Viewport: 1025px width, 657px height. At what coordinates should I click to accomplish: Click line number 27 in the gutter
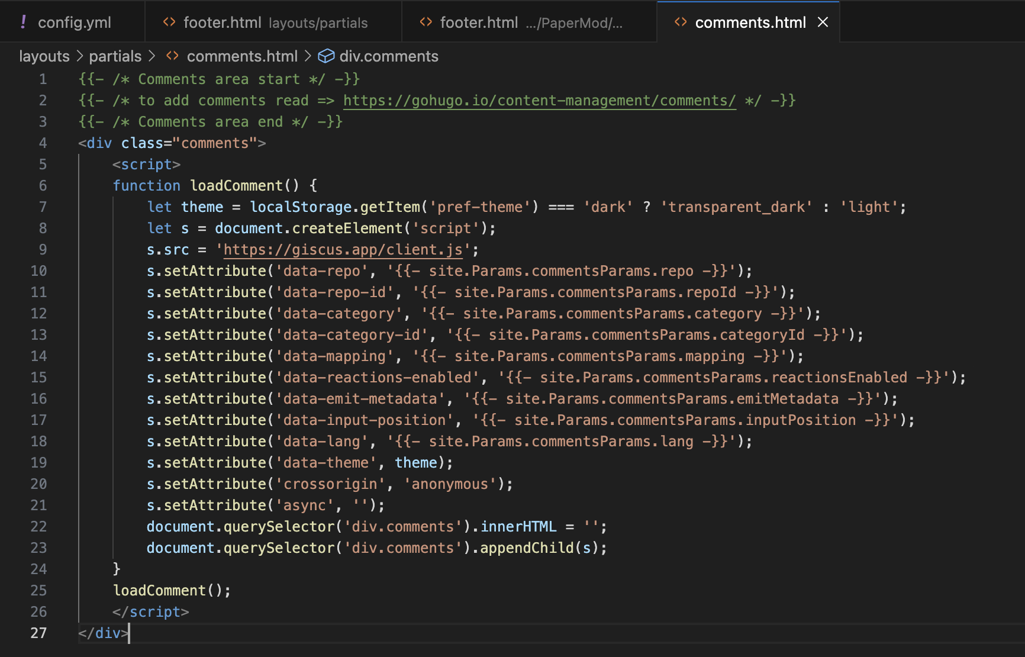(38, 633)
